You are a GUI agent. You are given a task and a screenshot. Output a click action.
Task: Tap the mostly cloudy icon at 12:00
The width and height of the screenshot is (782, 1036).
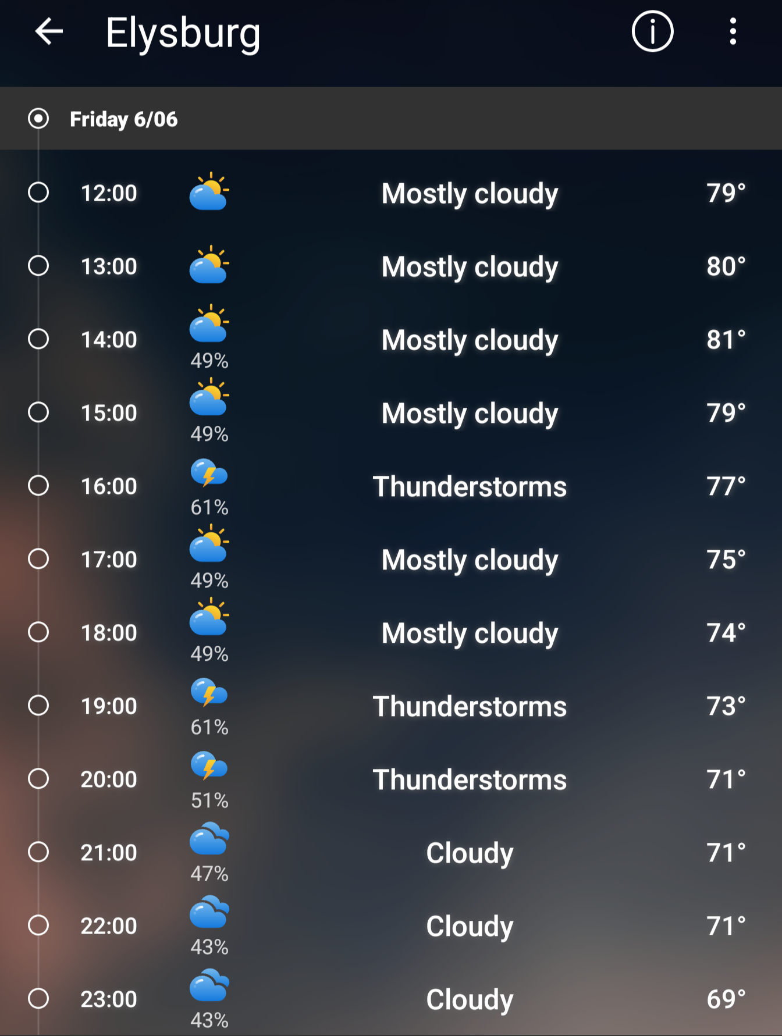pos(209,191)
